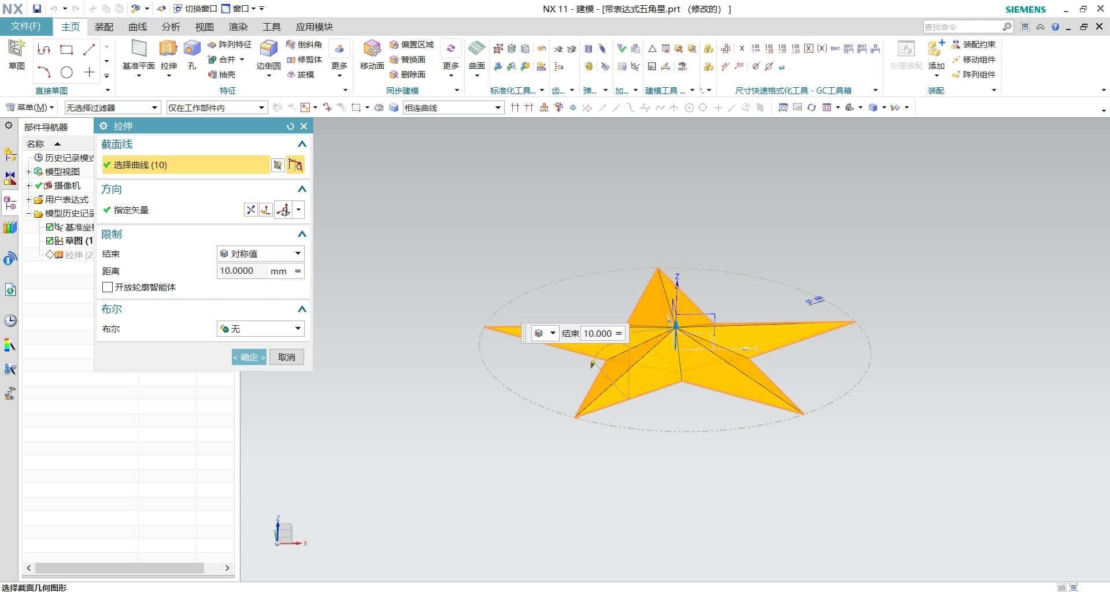Collapse the 布尔 section header

pos(302,310)
